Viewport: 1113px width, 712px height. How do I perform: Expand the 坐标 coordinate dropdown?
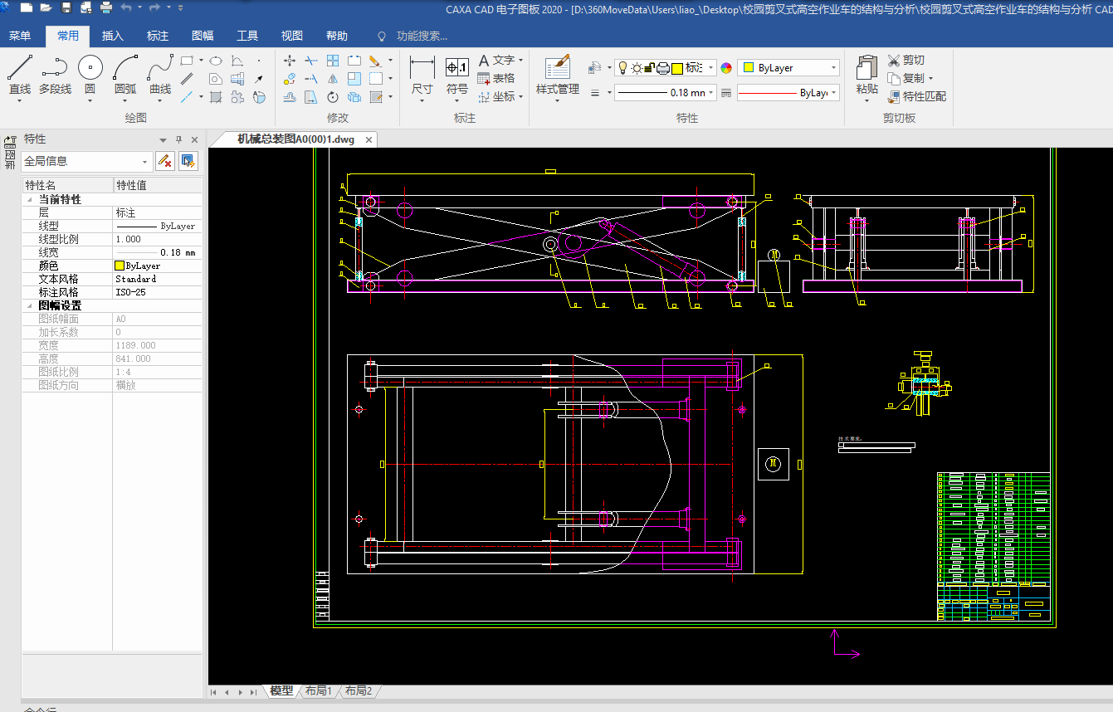click(520, 97)
